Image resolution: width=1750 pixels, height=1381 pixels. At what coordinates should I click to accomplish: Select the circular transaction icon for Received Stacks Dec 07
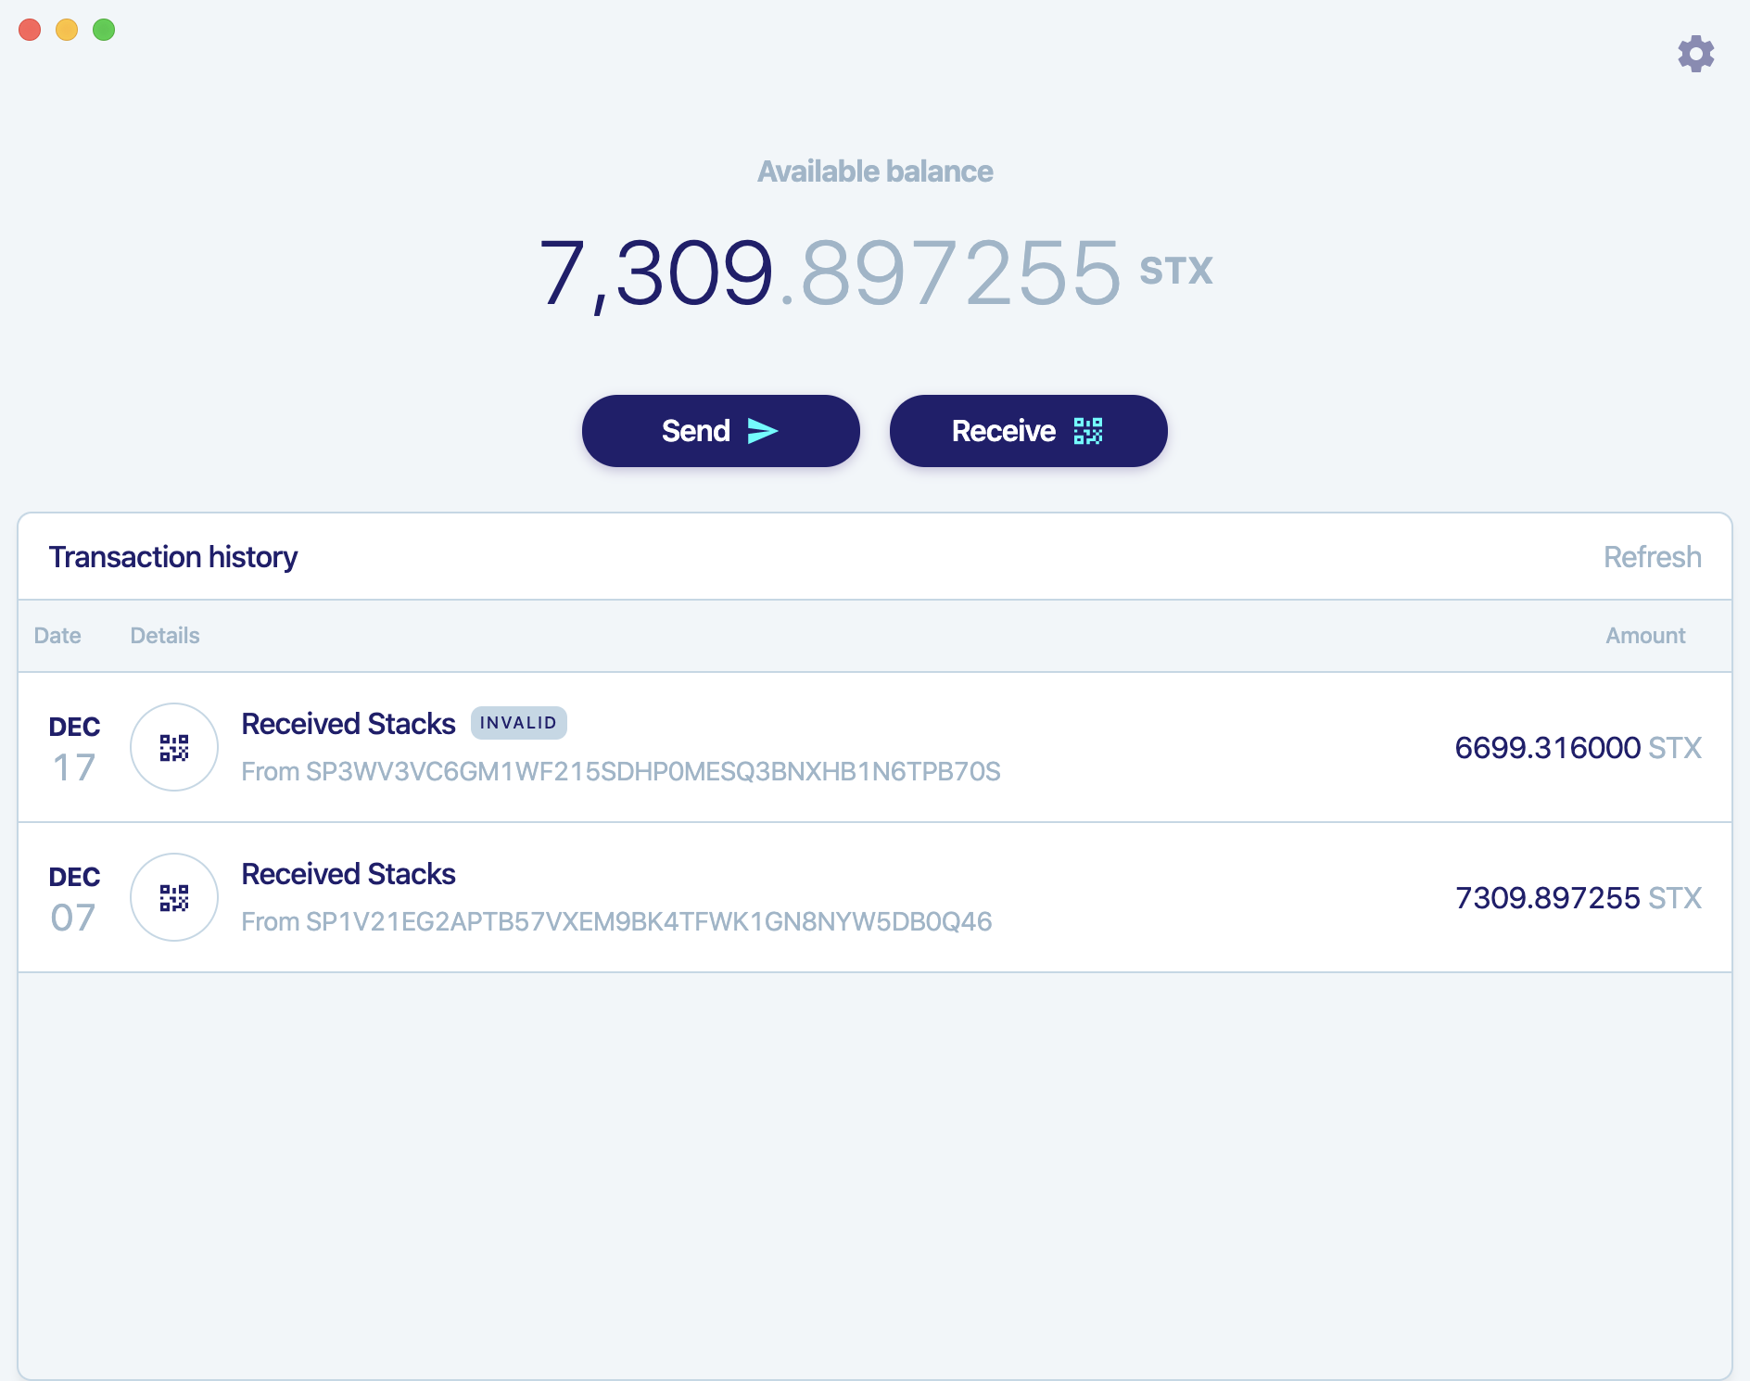click(173, 897)
